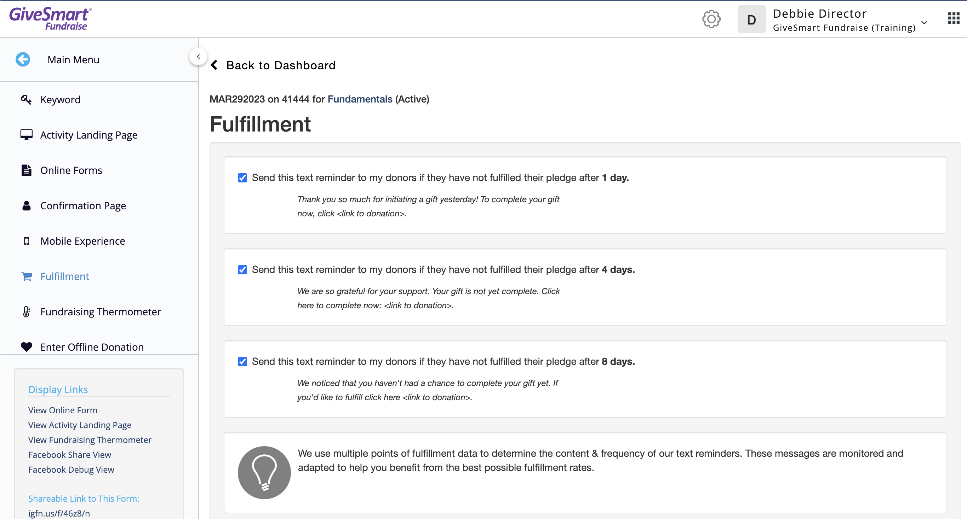Screen dimensions: 967x519
Task: Open Online Forms in the sidebar
Action: (71, 170)
